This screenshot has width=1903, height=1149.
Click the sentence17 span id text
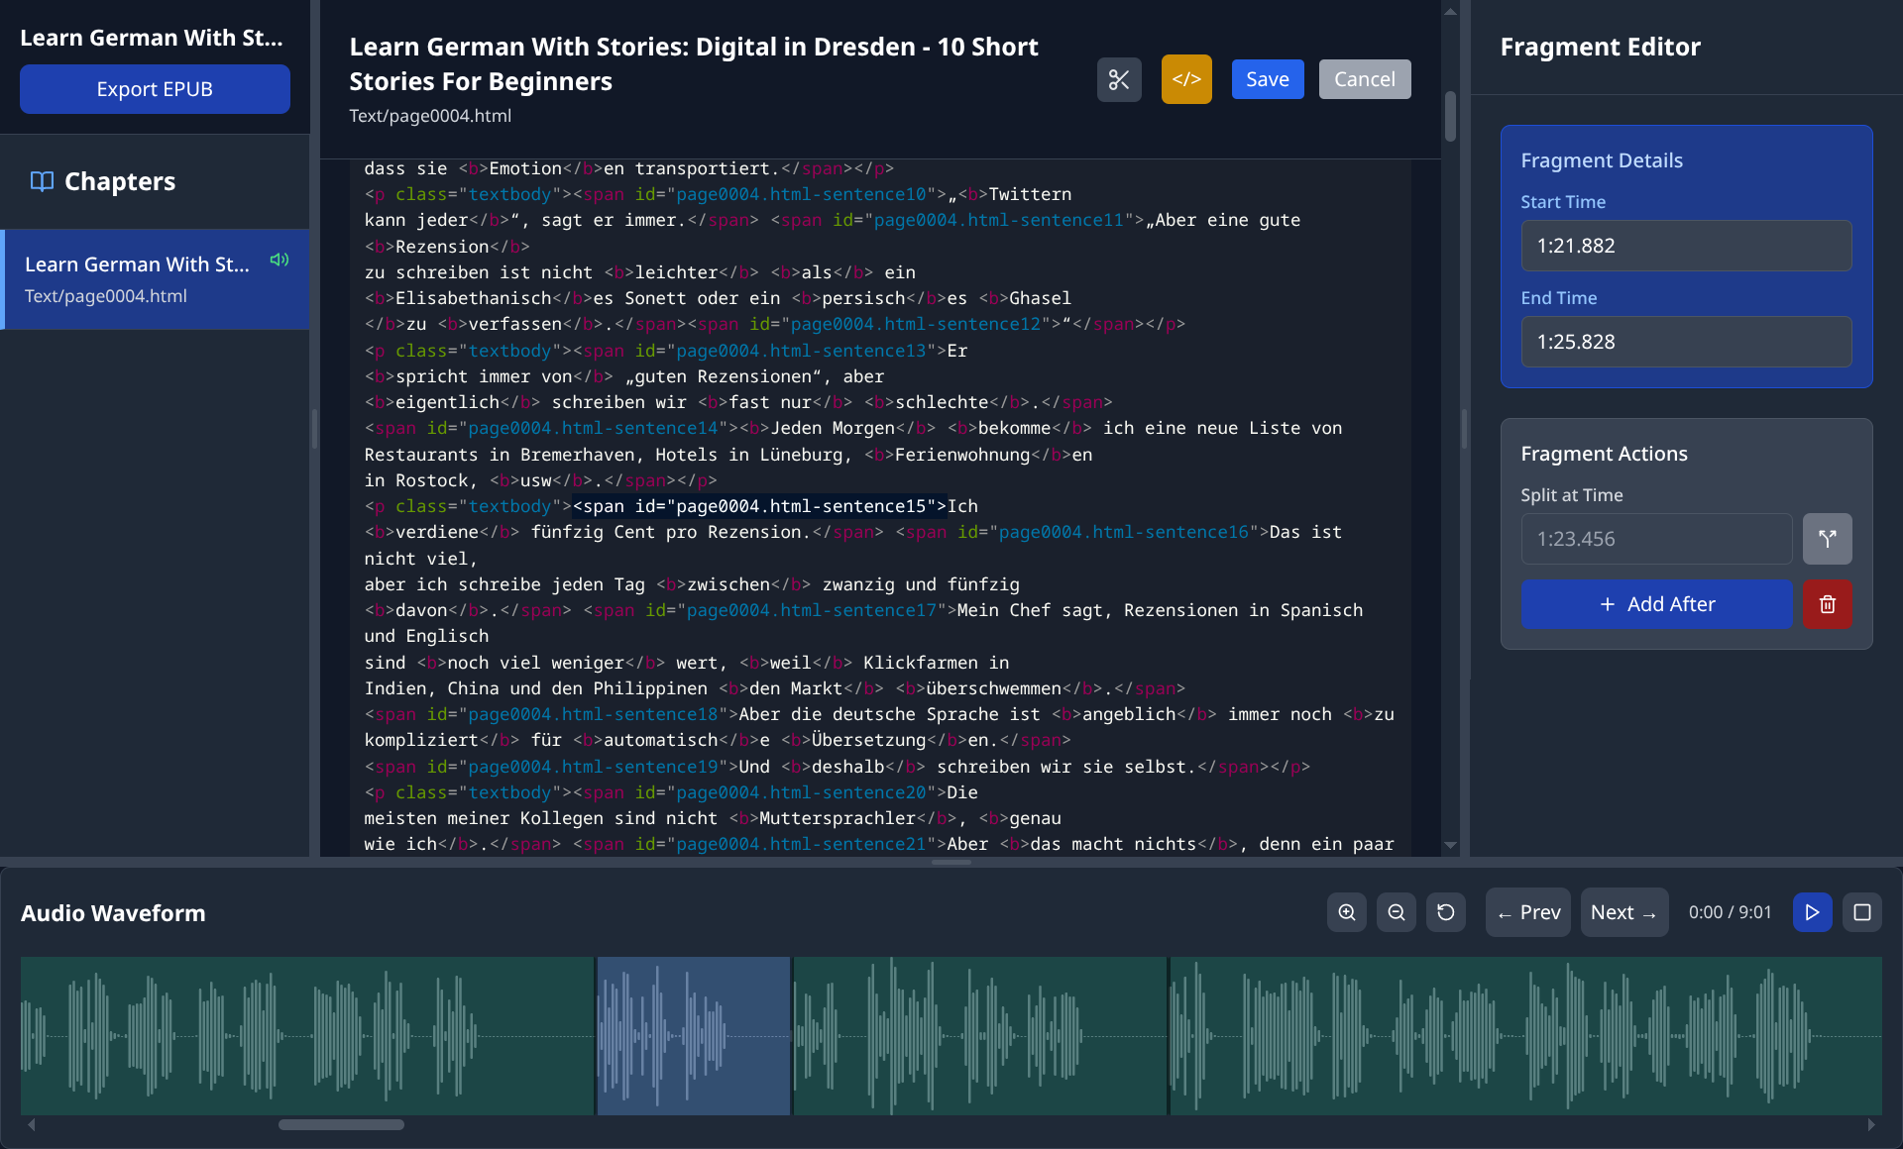811,610
